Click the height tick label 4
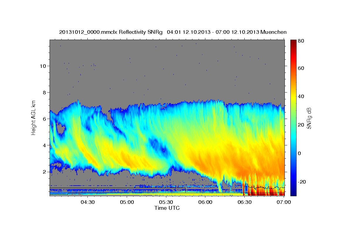 coord(45,145)
